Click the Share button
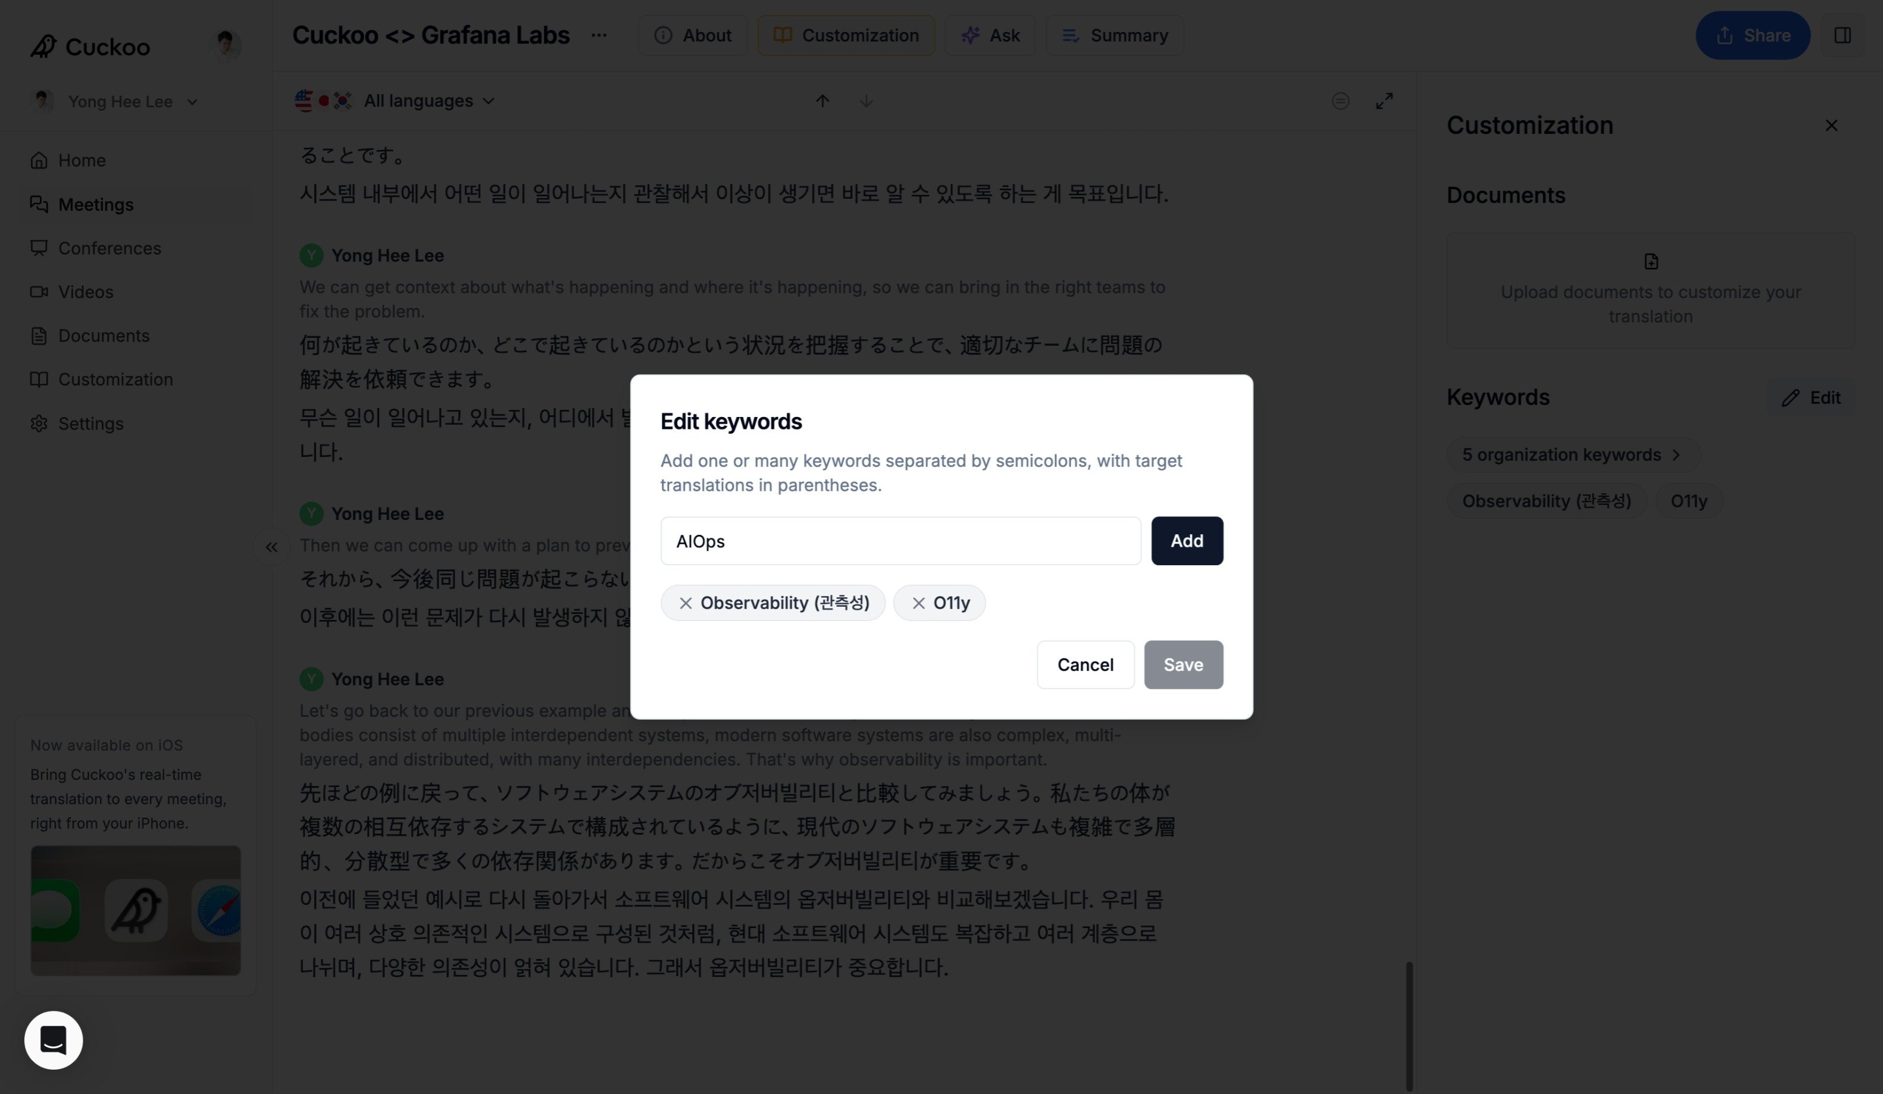1883x1094 pixels. [x=1752, y=35]
